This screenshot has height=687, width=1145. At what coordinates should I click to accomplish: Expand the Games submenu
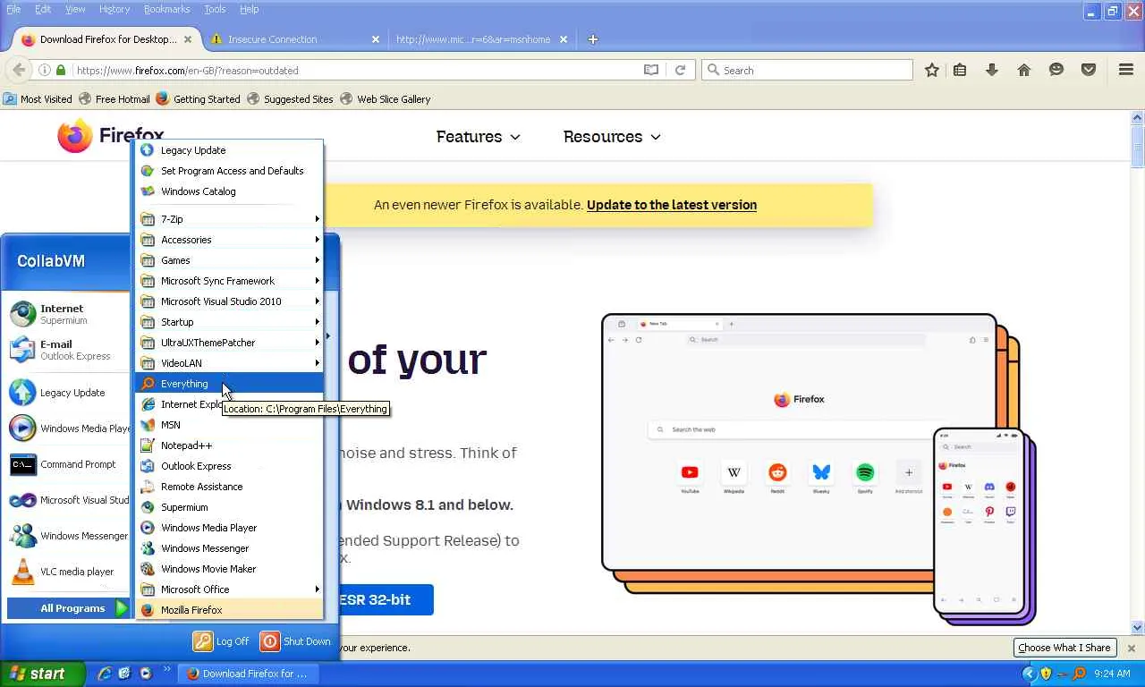tap(229, 260)
